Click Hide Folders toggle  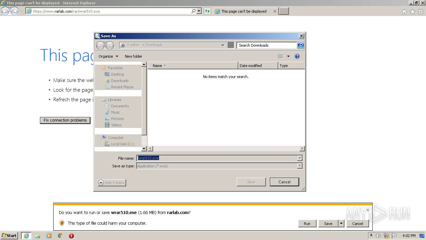[112, 183]
